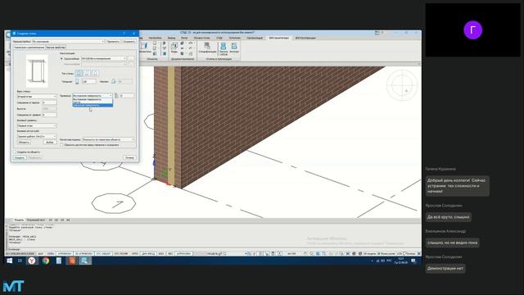The width and height of the screenshot is (524, 295).
Task: Open Windows Start menu
Action: click(x=9, y=261)
